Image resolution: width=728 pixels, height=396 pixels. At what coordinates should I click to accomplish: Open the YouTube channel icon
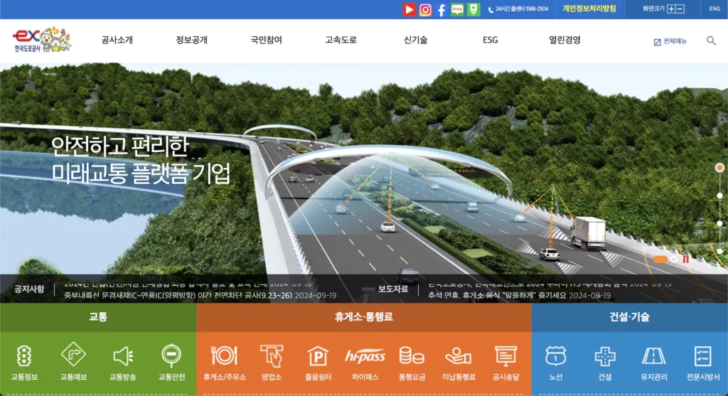[x=409, y=9]
